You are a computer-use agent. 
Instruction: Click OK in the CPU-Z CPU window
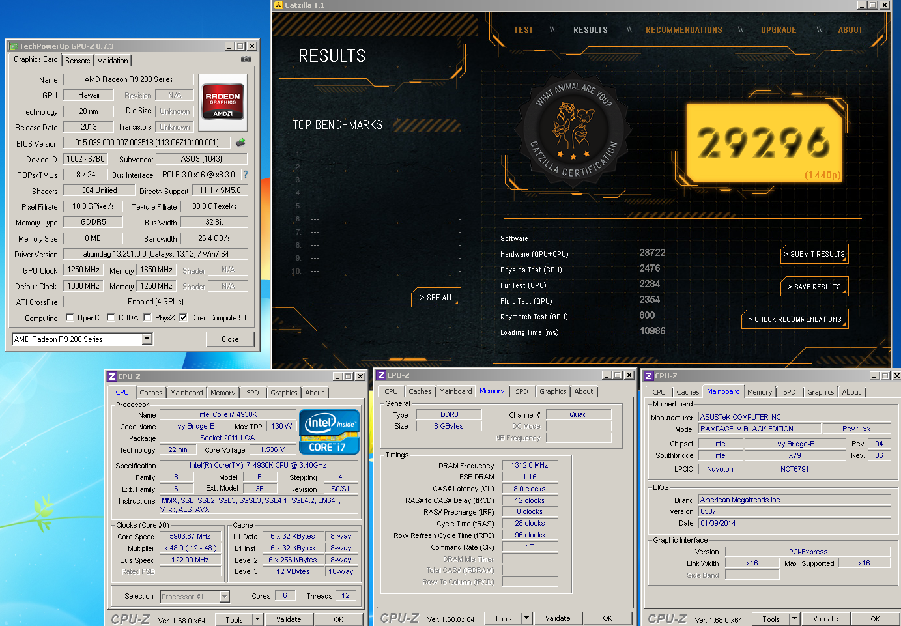(338, 619)
